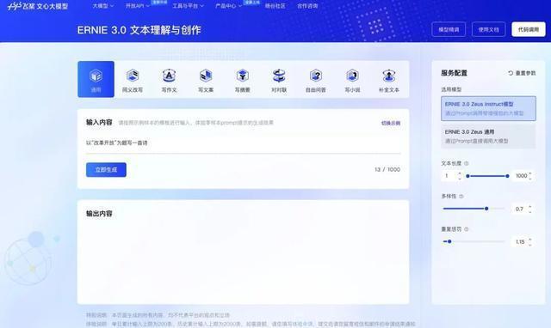Click the 输入内容 section heading
Viewport: 551px width, 328px height.
pos(99,122)
